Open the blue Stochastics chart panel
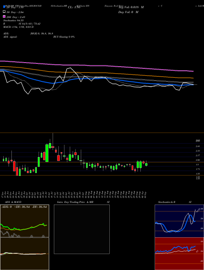204x270 pixels. pyautogui.click(x=179, y=221)
